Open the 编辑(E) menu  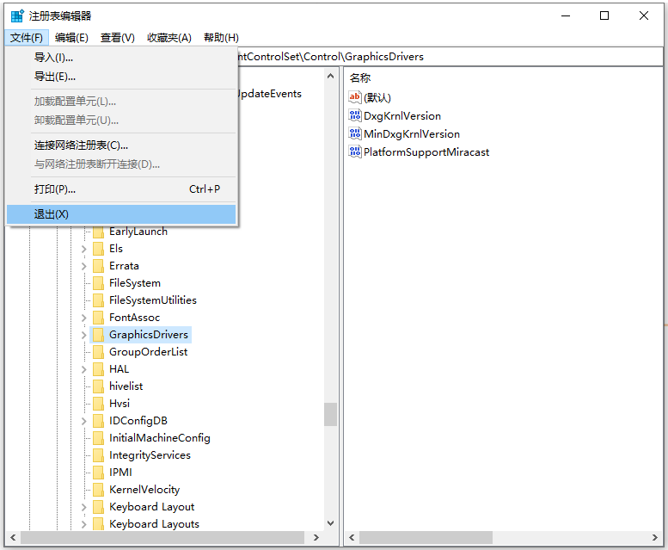(x=71, y=38)
